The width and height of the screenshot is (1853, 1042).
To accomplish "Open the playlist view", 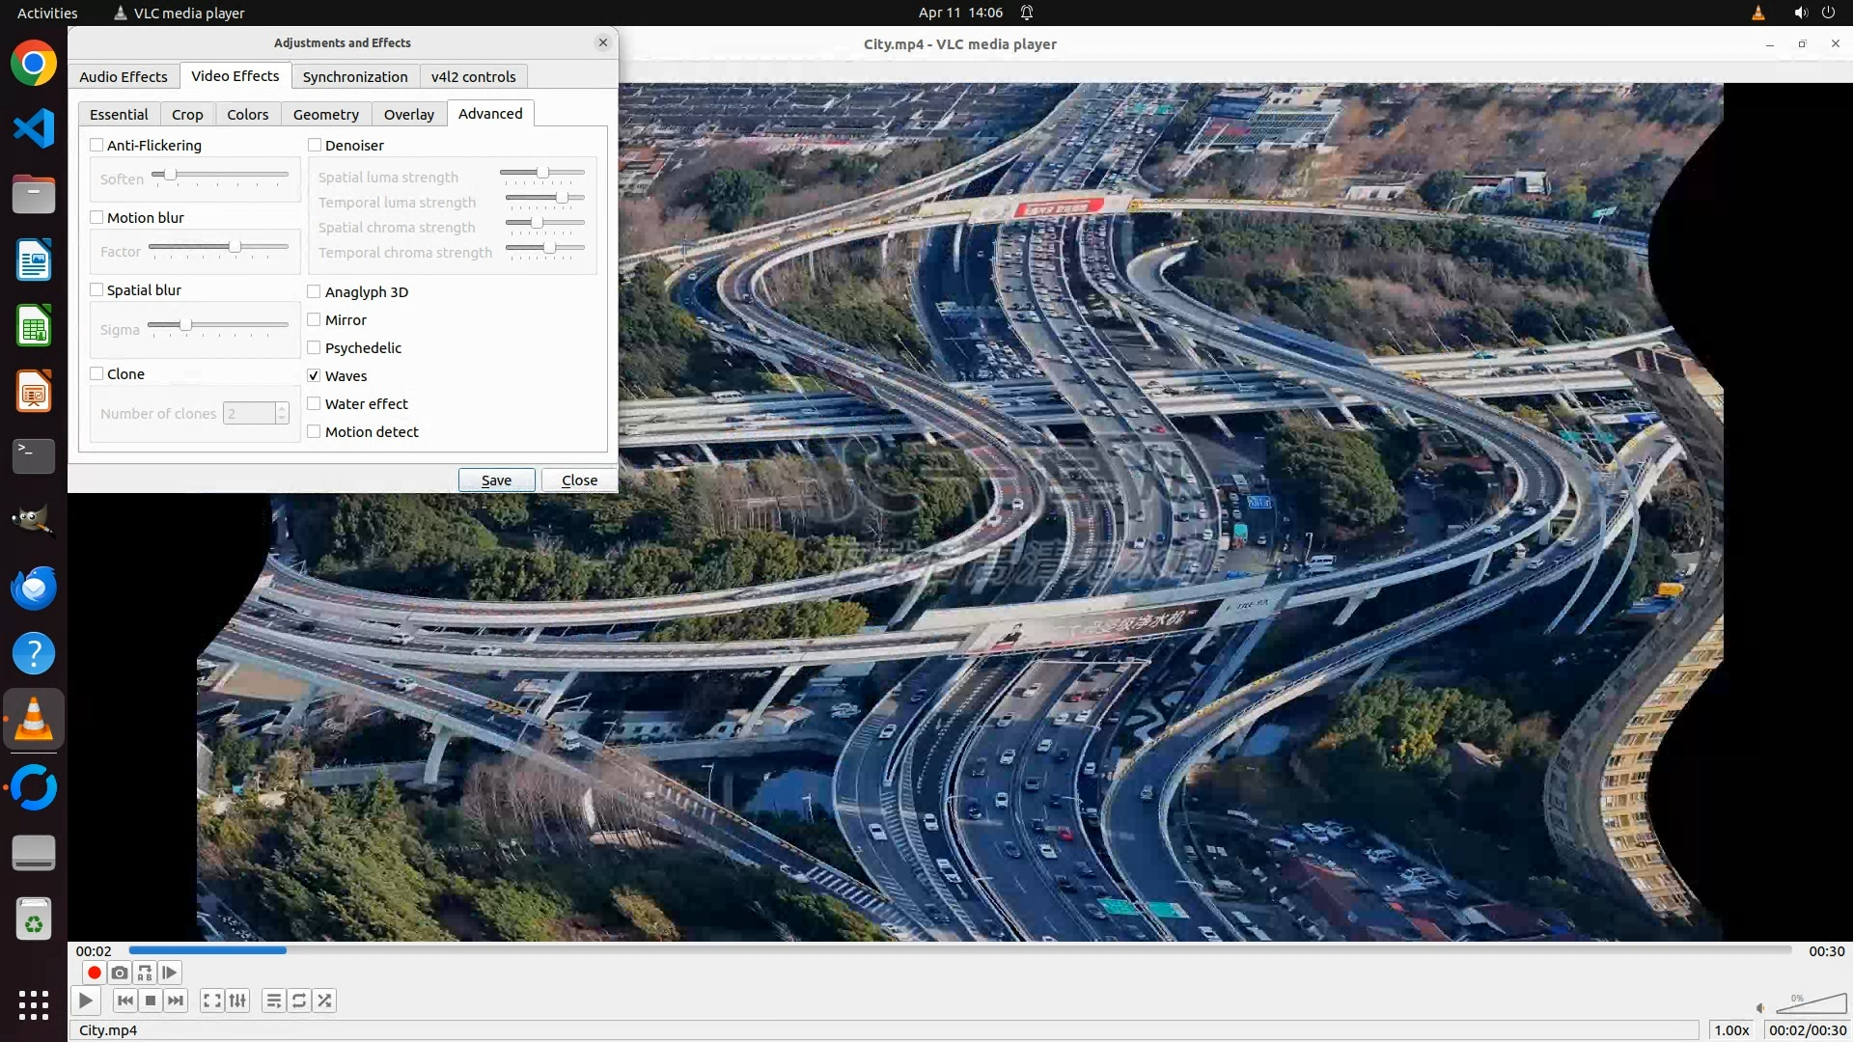I will click(274, 1001).
